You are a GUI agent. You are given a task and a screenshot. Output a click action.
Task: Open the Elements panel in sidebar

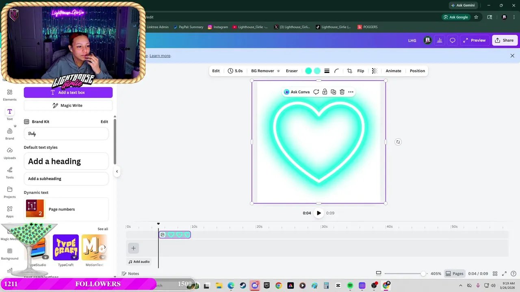[x=10, y=95]
